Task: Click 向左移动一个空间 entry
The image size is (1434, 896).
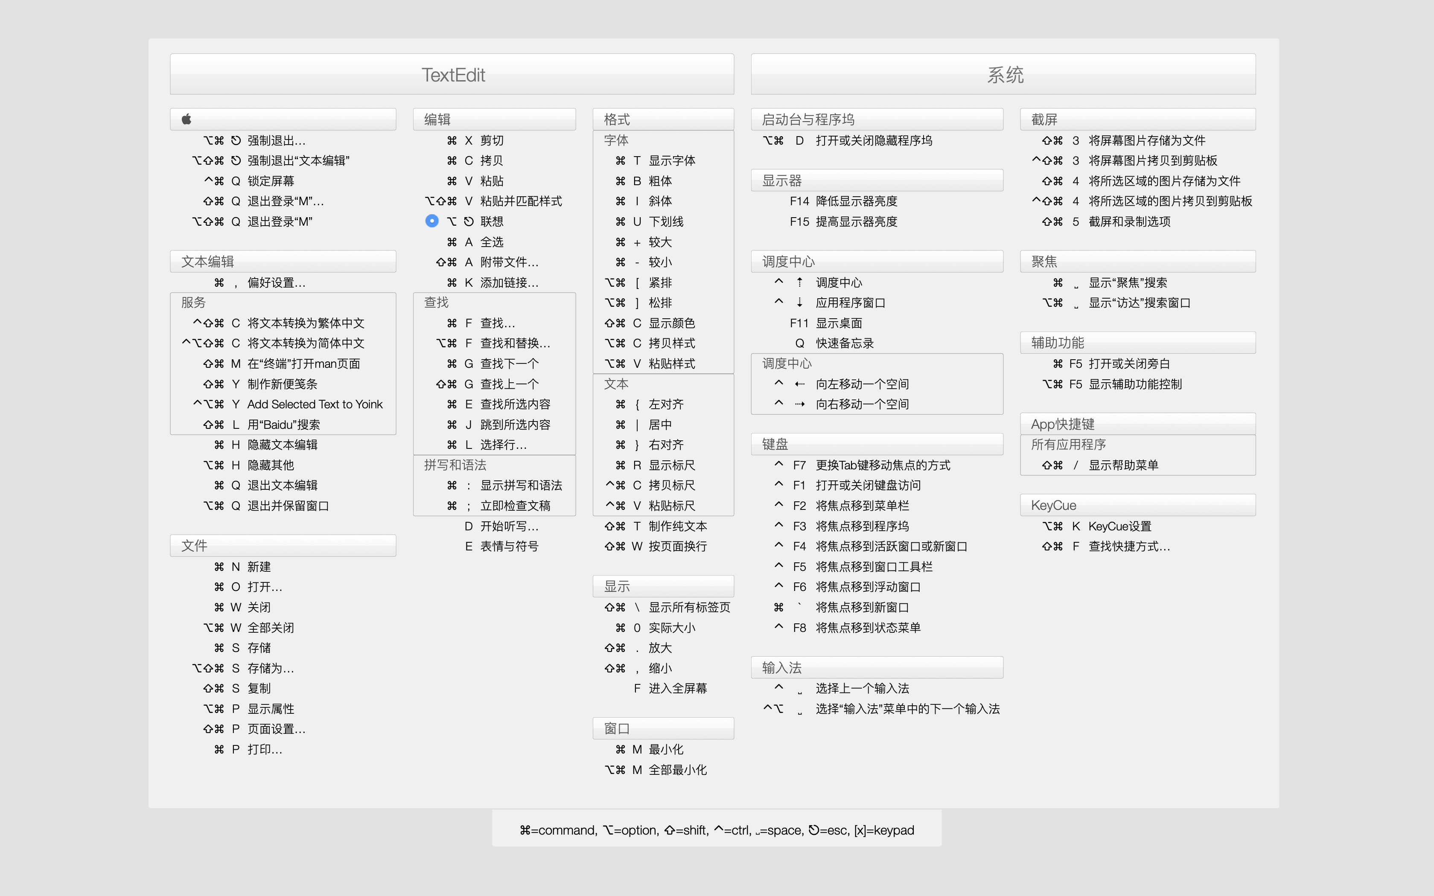Action: (x=842, y=384)
